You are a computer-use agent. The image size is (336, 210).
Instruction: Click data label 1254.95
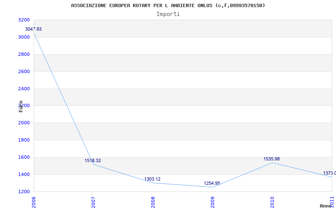click(212, 183)
